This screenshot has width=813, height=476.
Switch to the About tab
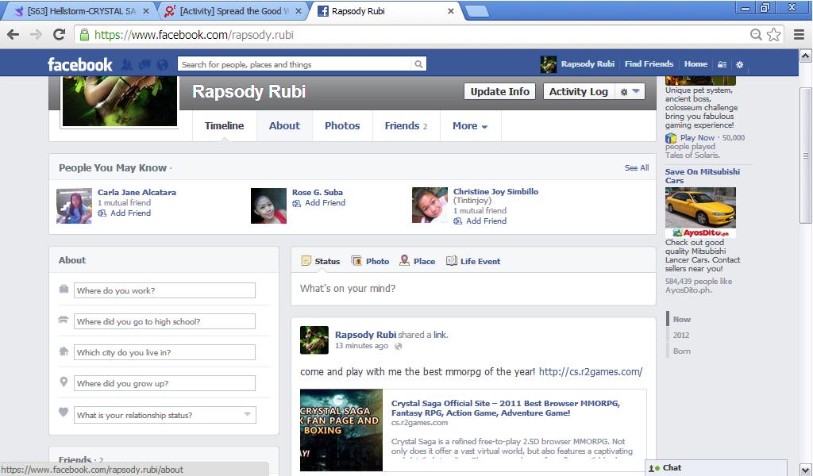(x=284, y=126)
